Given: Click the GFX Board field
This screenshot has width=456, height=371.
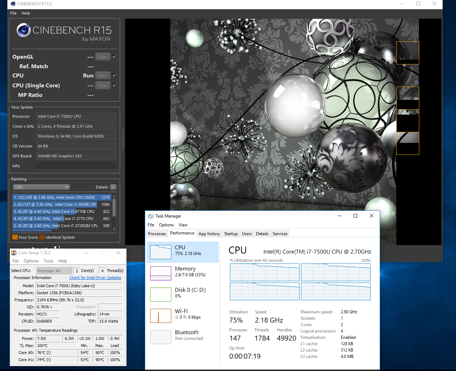Looking at the screenshot, I should point(76,156).
